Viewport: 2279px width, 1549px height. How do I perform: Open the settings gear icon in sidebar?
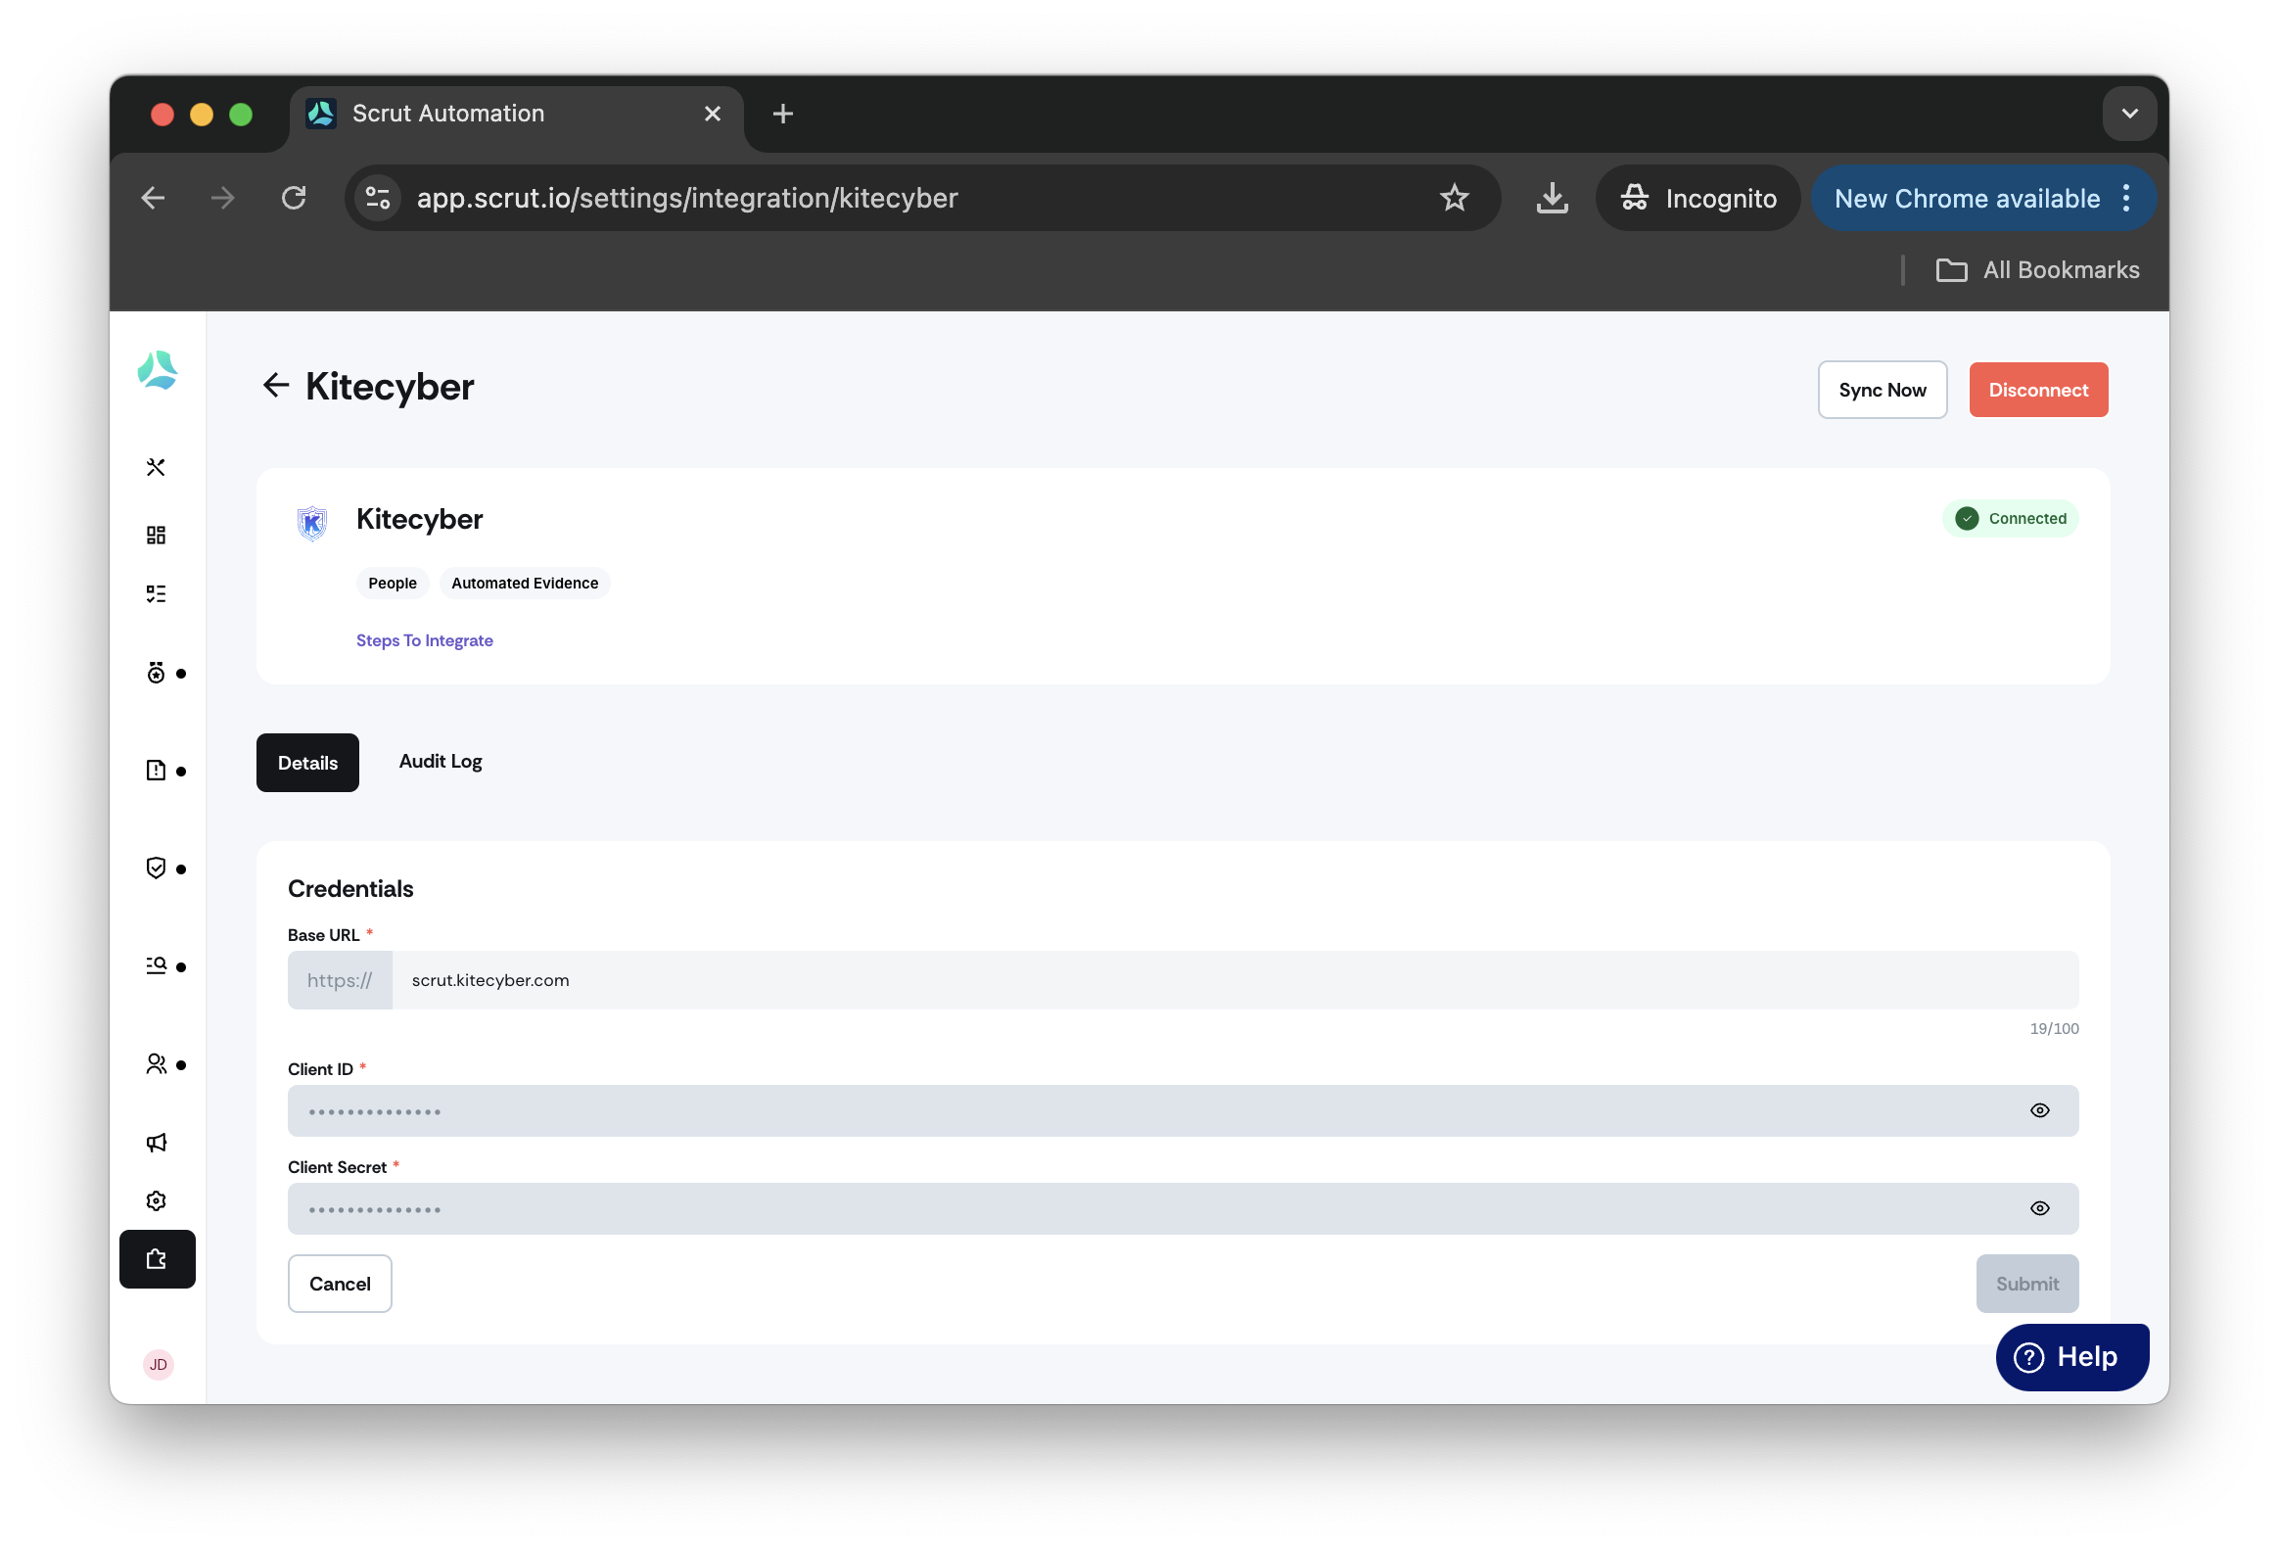[x=156, y=1201]
